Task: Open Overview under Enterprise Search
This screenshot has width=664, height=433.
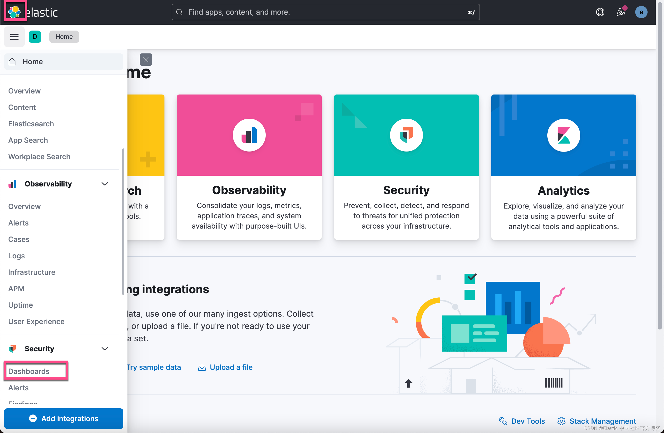Action: pyautogui.click(x=24, y=91)
